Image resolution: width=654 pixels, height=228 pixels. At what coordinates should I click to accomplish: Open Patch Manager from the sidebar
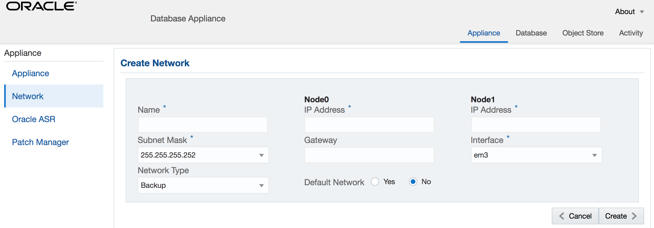coord(40,142)
